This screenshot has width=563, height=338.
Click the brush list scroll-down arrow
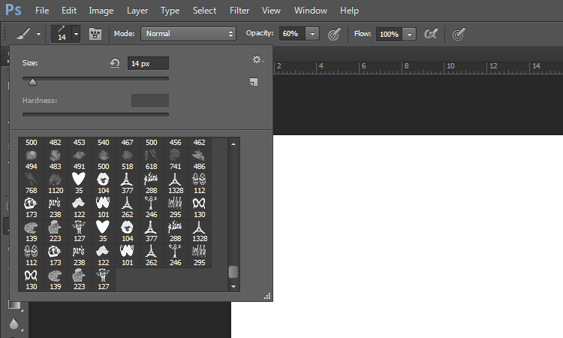click(x=233, y=286)
